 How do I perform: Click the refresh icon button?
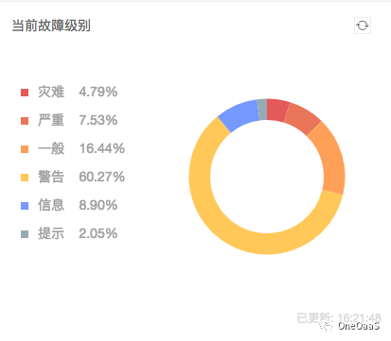363,26
